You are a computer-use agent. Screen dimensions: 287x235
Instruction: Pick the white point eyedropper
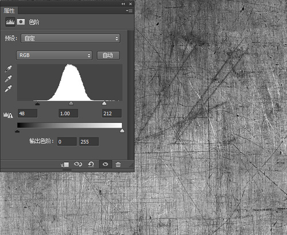click(x=8, y=88)
